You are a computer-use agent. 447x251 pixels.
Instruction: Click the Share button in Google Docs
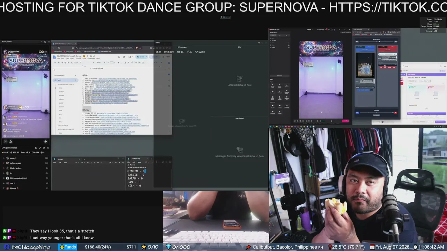141,57
